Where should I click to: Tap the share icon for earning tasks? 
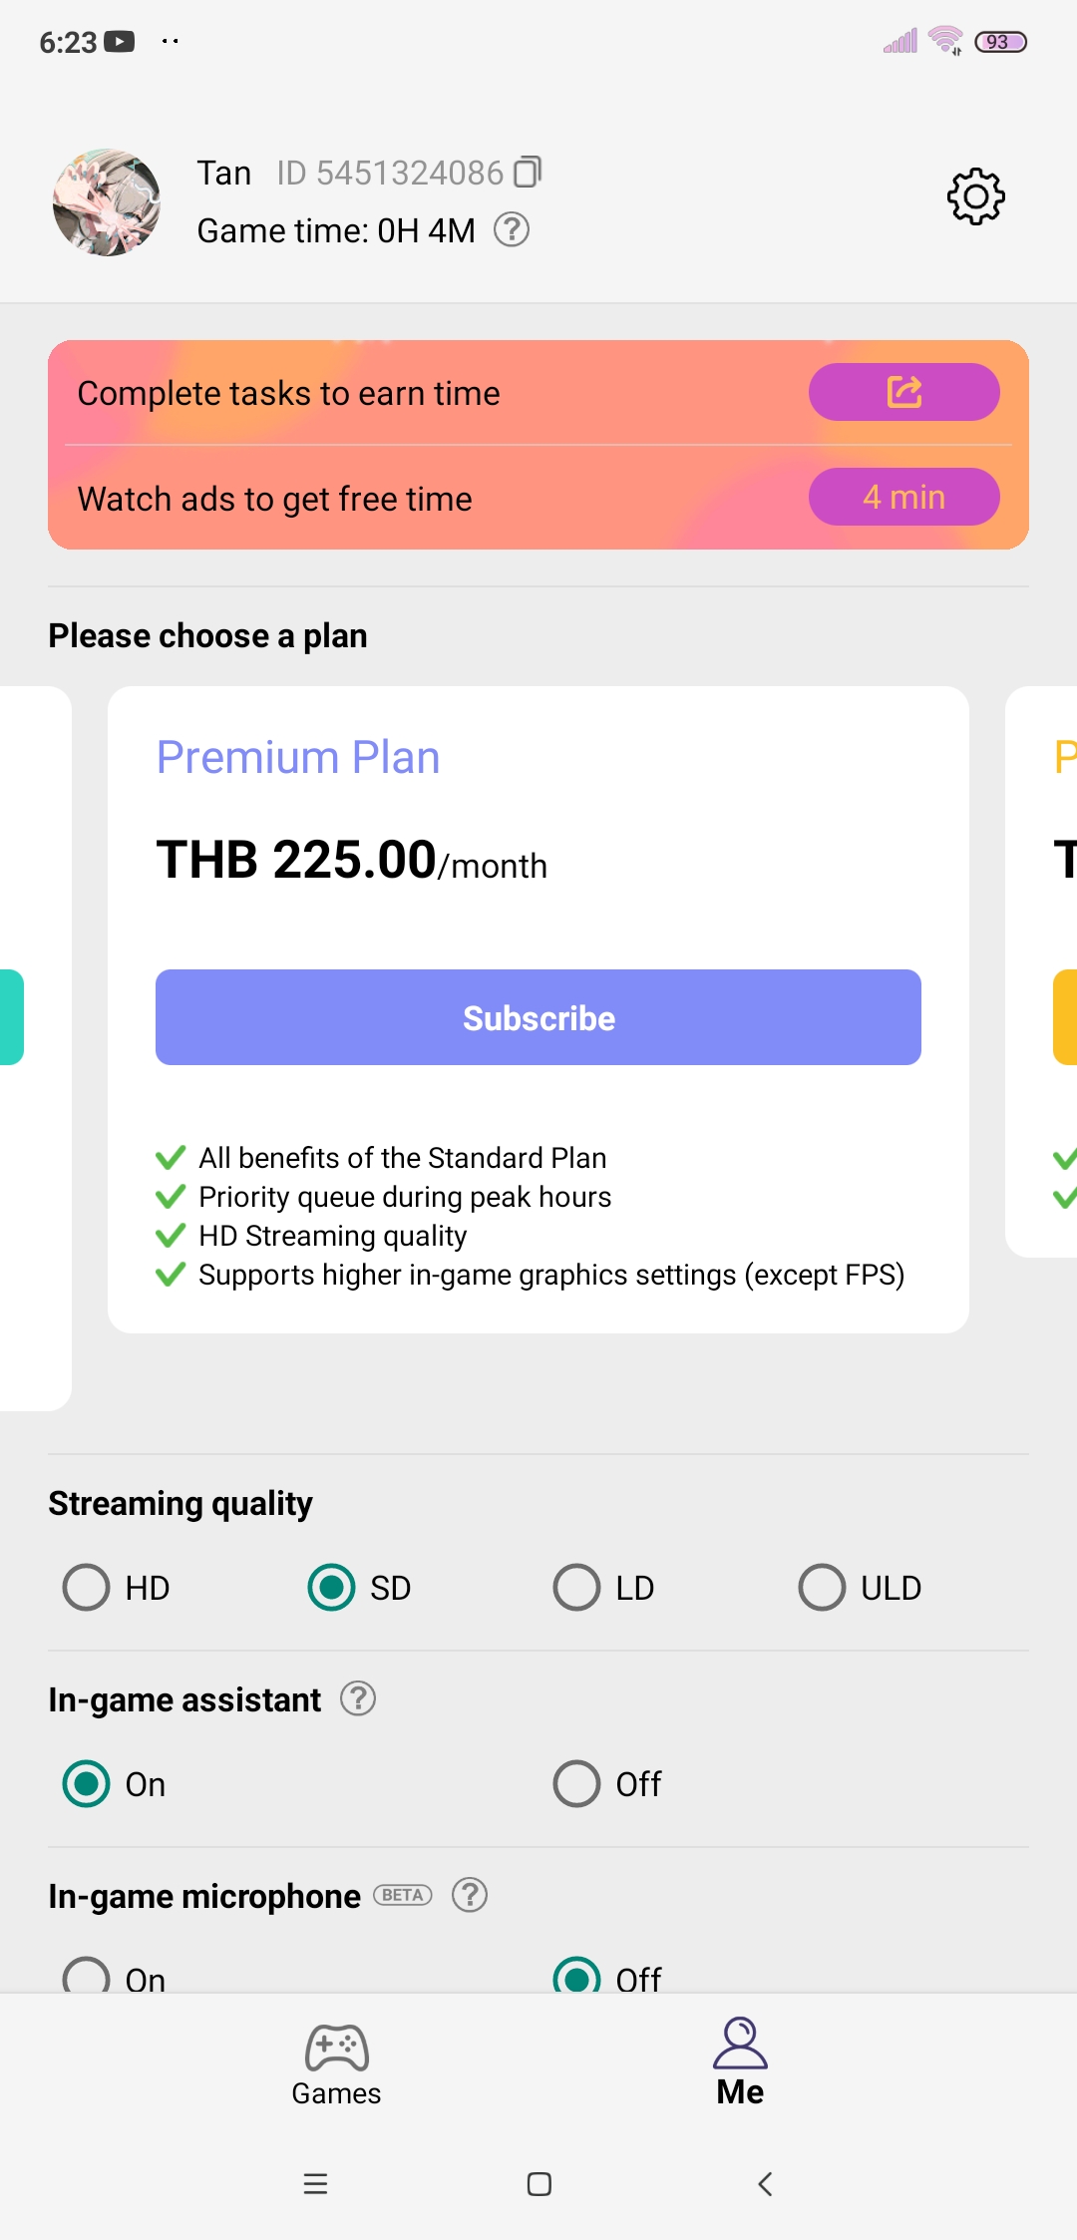[x=903, y=392]
